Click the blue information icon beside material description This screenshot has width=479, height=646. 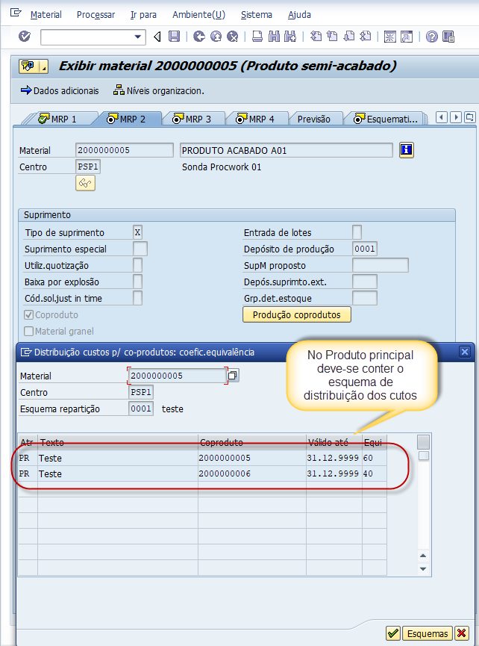tap(406, 150)
